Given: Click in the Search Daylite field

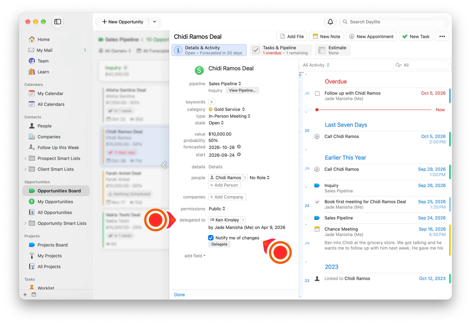Looking at the screenshot, I should [394, 22].
